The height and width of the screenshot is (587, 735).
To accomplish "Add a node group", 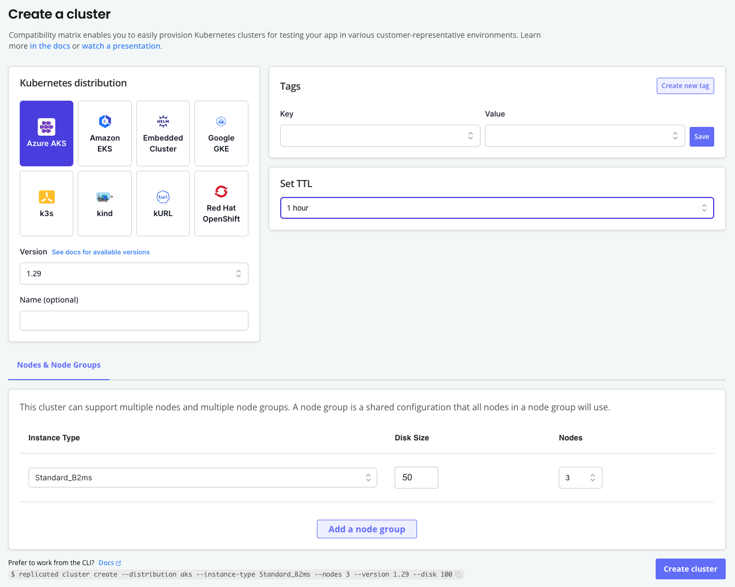I will pos(367,528).
